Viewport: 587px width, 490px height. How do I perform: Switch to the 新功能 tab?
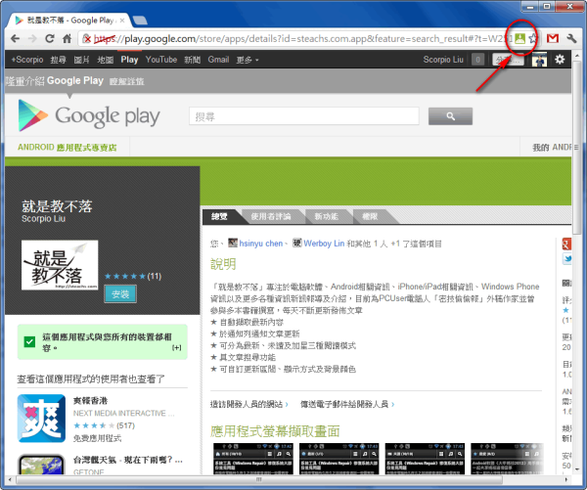pos(326,215)
